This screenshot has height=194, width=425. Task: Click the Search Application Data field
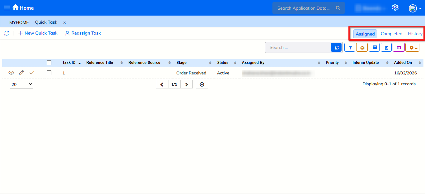tap(303, 8)
